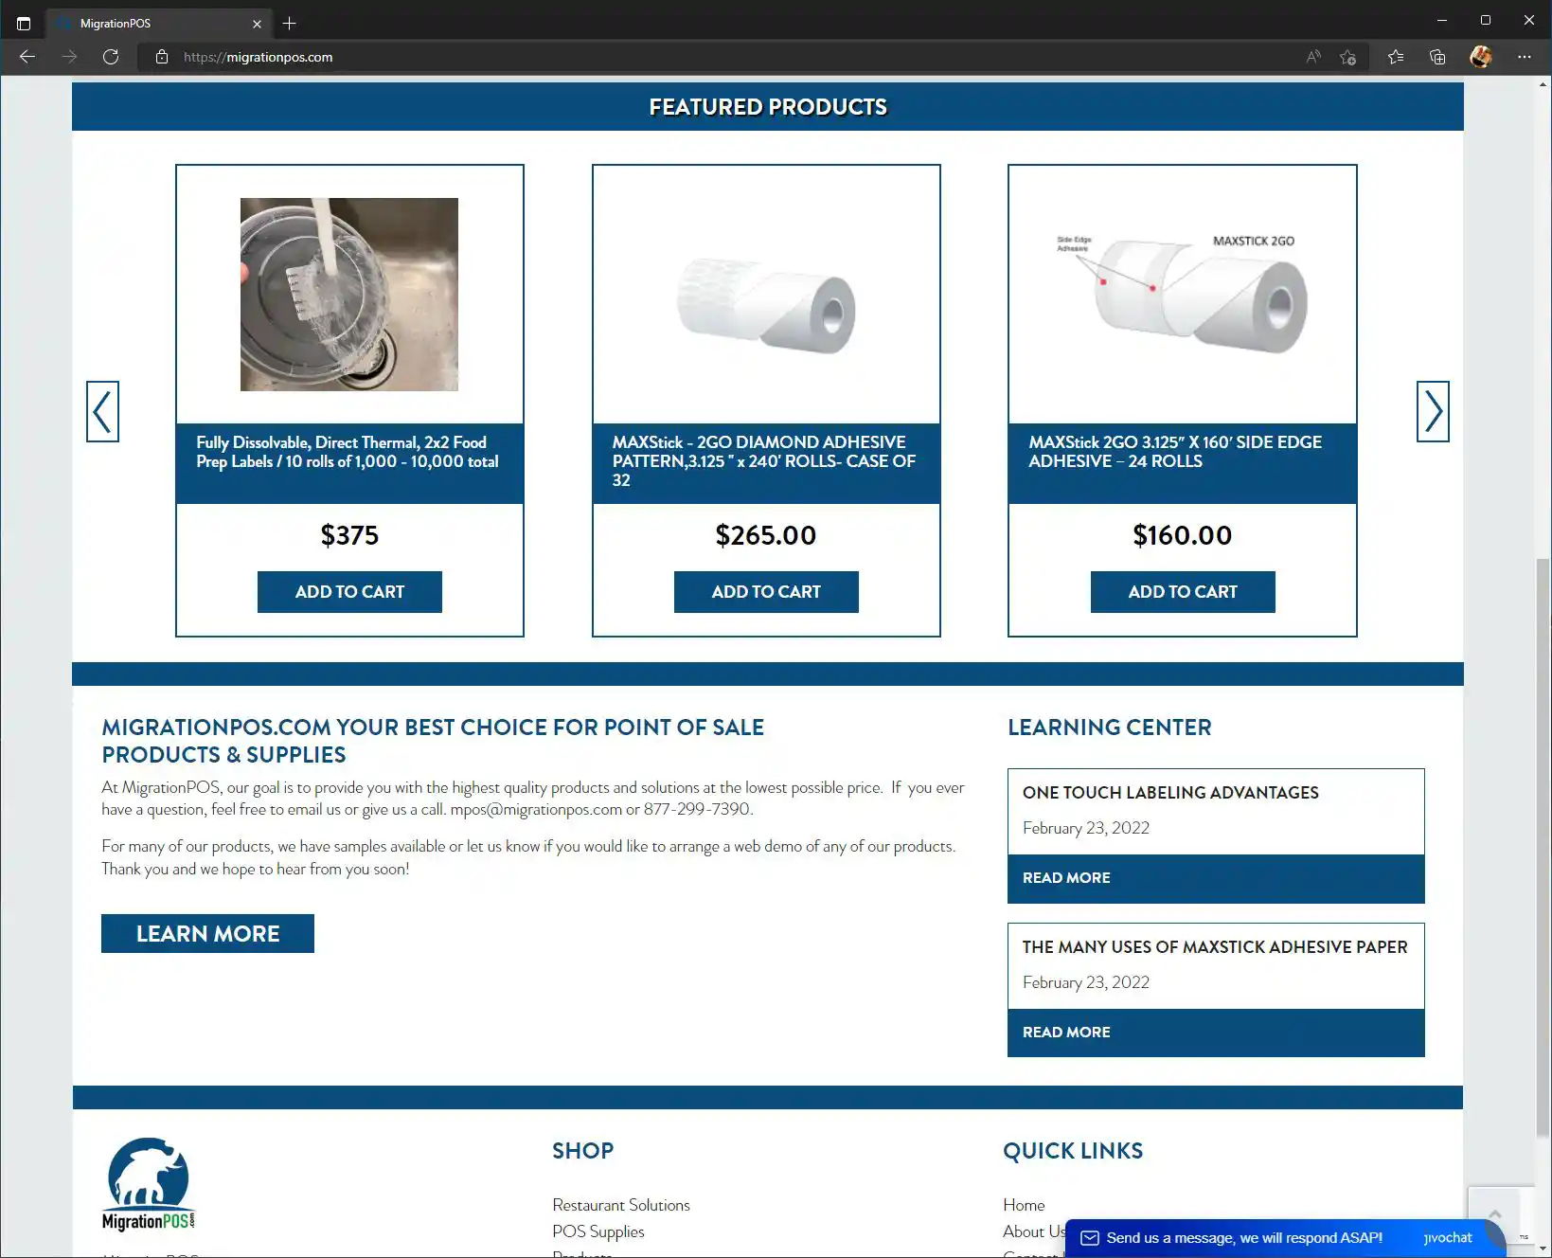Show next featured products

point(1433,411)
